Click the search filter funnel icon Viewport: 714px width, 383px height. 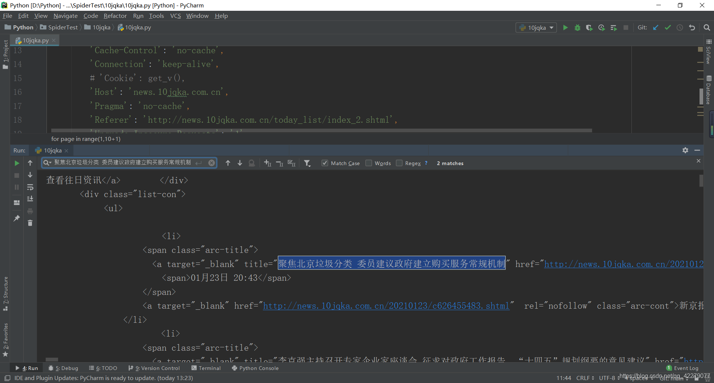click(x=307, y=163)
